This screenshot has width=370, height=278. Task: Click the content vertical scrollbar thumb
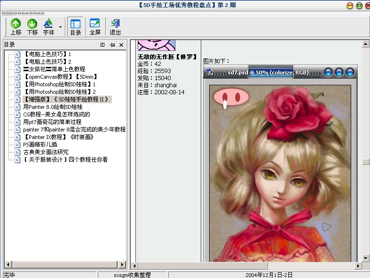pos(365,162)
